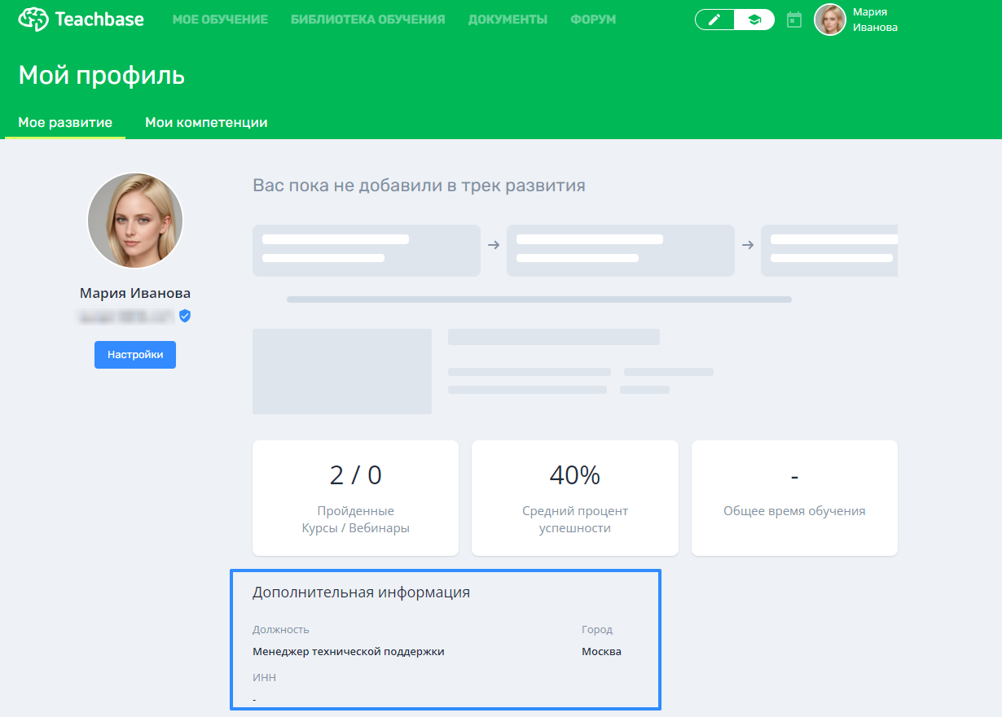This screenshot has width=1002, height=717.
Task: Click the 40% Средний процент успешности card
Action: coord(574,498)
